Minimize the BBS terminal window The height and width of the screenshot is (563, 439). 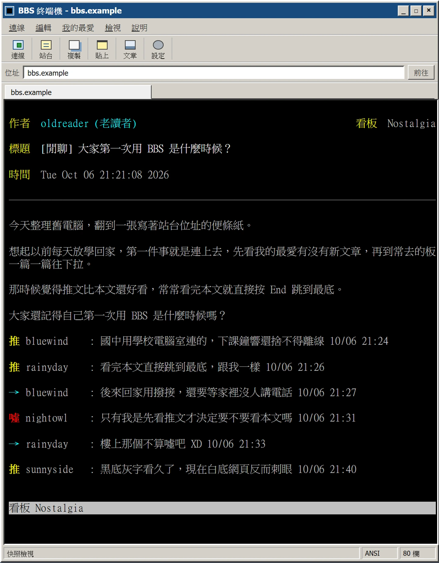[403, 11]
